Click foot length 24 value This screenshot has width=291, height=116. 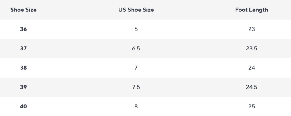click(x=252, y=68)
